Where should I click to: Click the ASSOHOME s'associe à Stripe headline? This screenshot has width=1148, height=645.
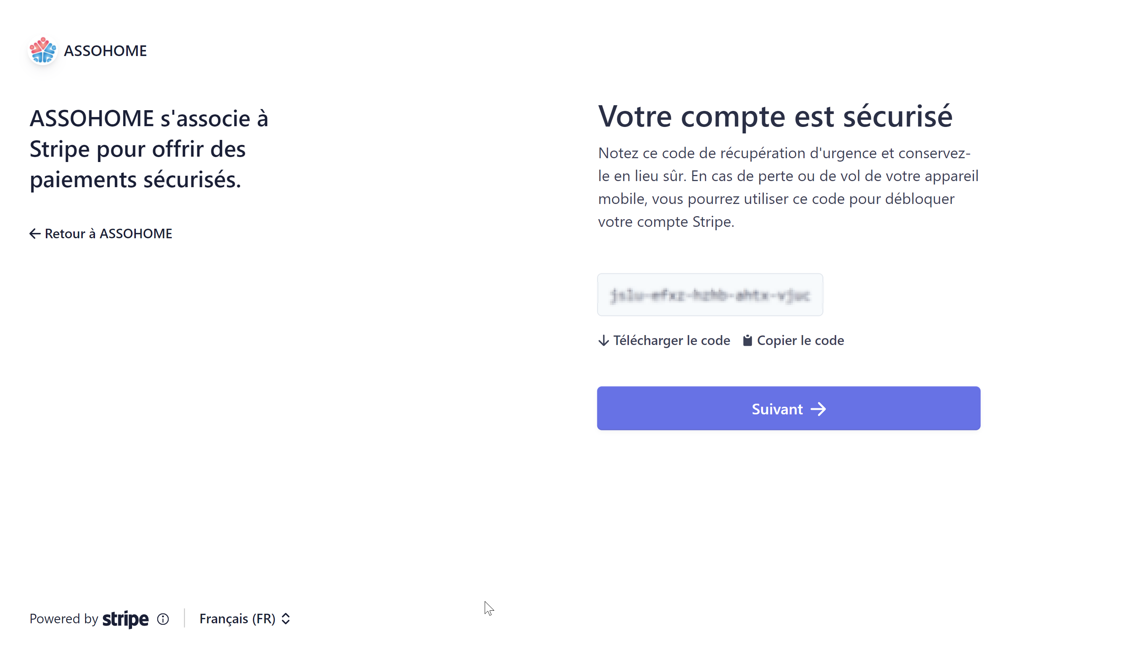click(149, 149)
